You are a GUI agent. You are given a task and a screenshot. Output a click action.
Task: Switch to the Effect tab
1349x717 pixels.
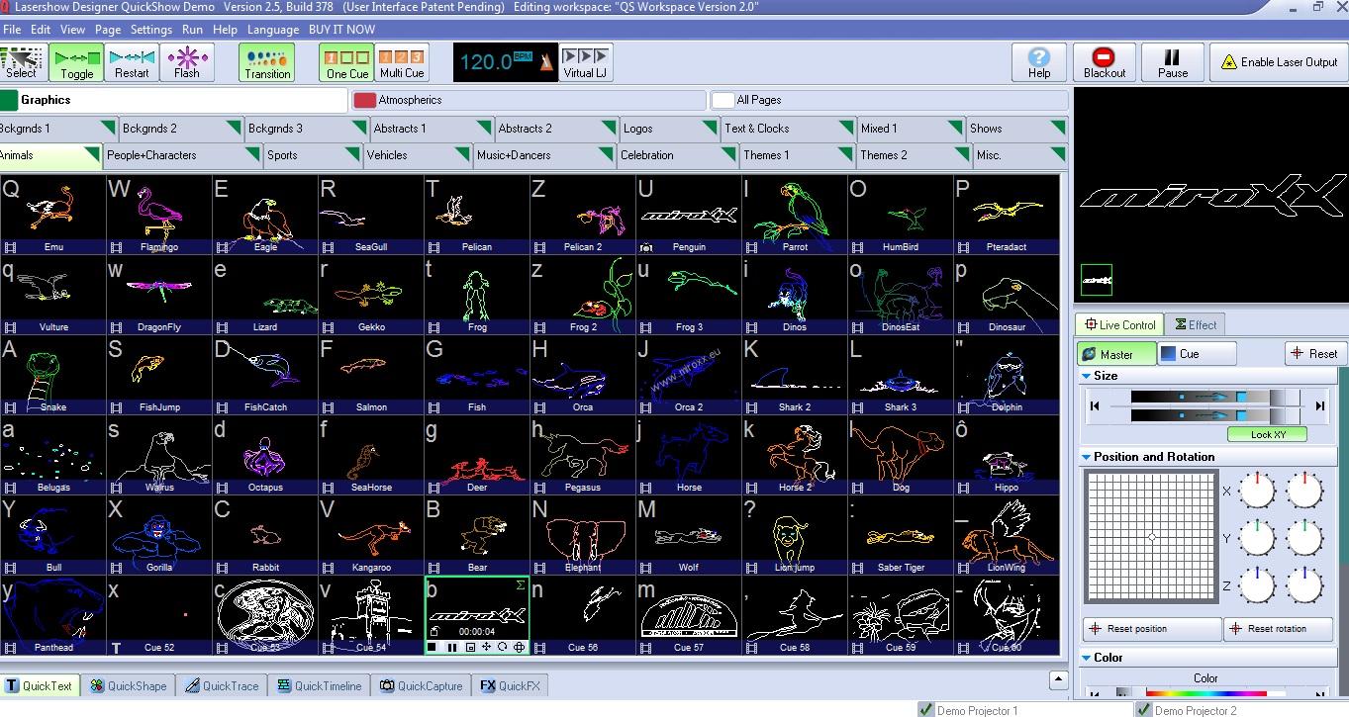click(x=1194, y=324)
